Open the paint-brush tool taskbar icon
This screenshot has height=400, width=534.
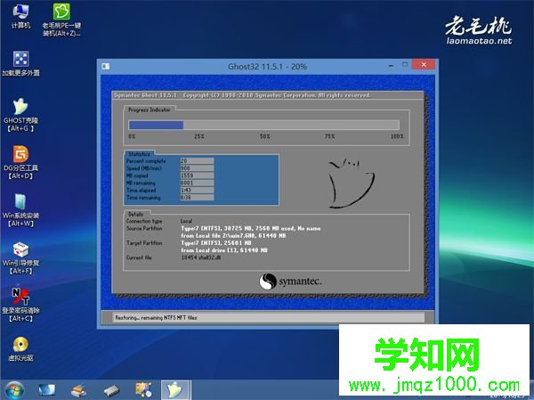[x=78, y=390]
